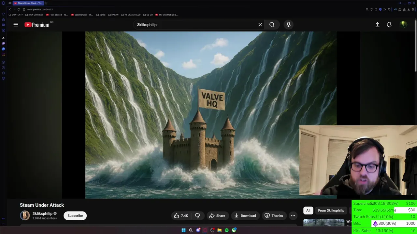Open File Explorer from the taskbar

[220, 230]
